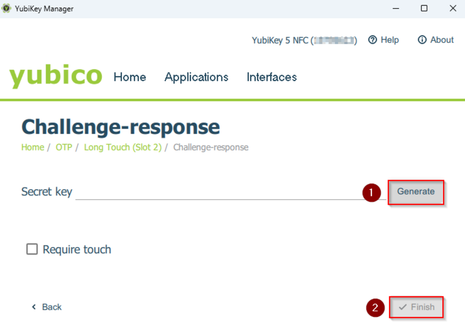Click the Help question mark icon
Screen dimensions: 465x332
(x=372, y=40)
